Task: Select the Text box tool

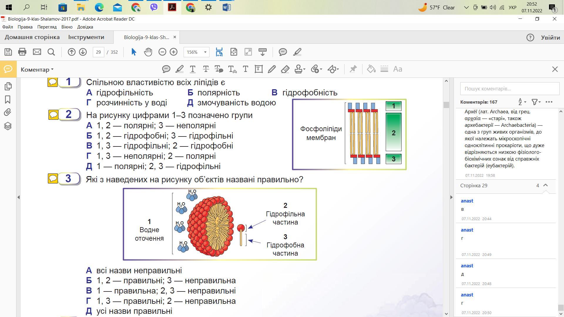Action: pyautogui.click(x=258, y=69)
